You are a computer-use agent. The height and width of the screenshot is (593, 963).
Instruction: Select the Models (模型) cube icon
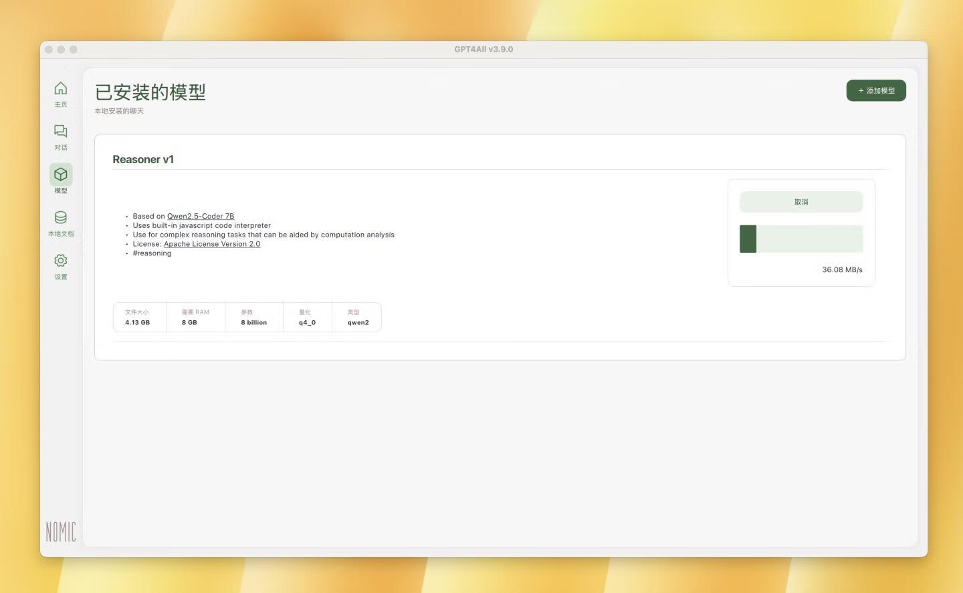(60, 175)
